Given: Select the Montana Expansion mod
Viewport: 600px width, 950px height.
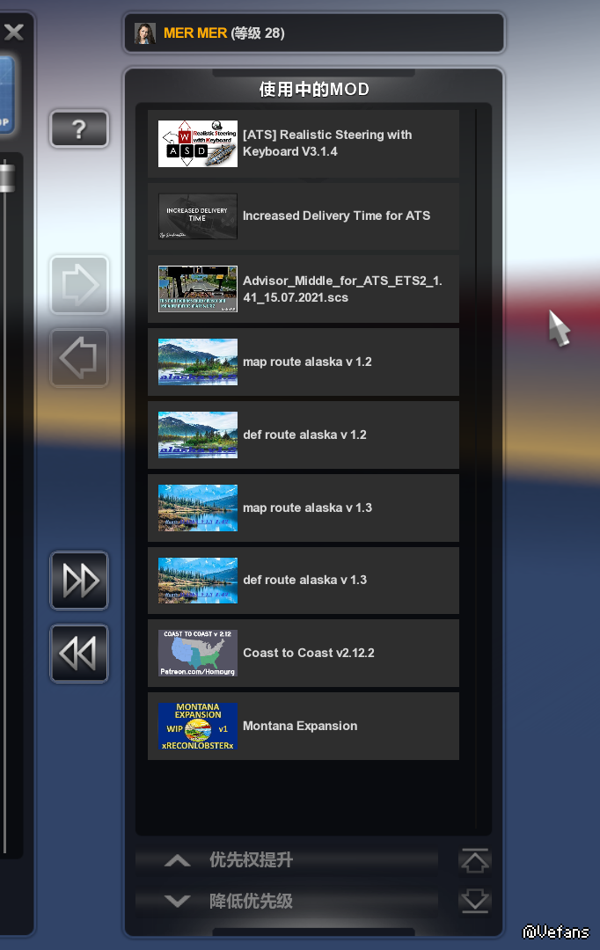Looking at the screenshot, I should click(x=303, y=726).
